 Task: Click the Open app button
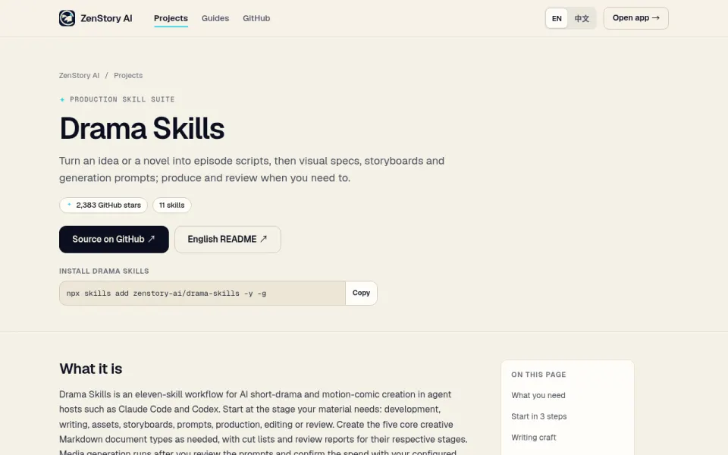[636, 18]
